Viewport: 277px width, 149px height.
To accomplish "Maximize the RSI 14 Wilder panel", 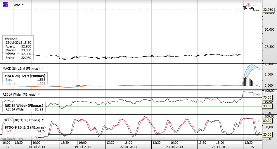I will tap(255, 95).
